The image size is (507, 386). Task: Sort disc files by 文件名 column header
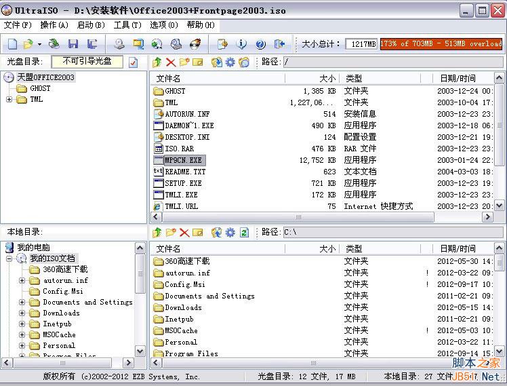tap(218, 78)
